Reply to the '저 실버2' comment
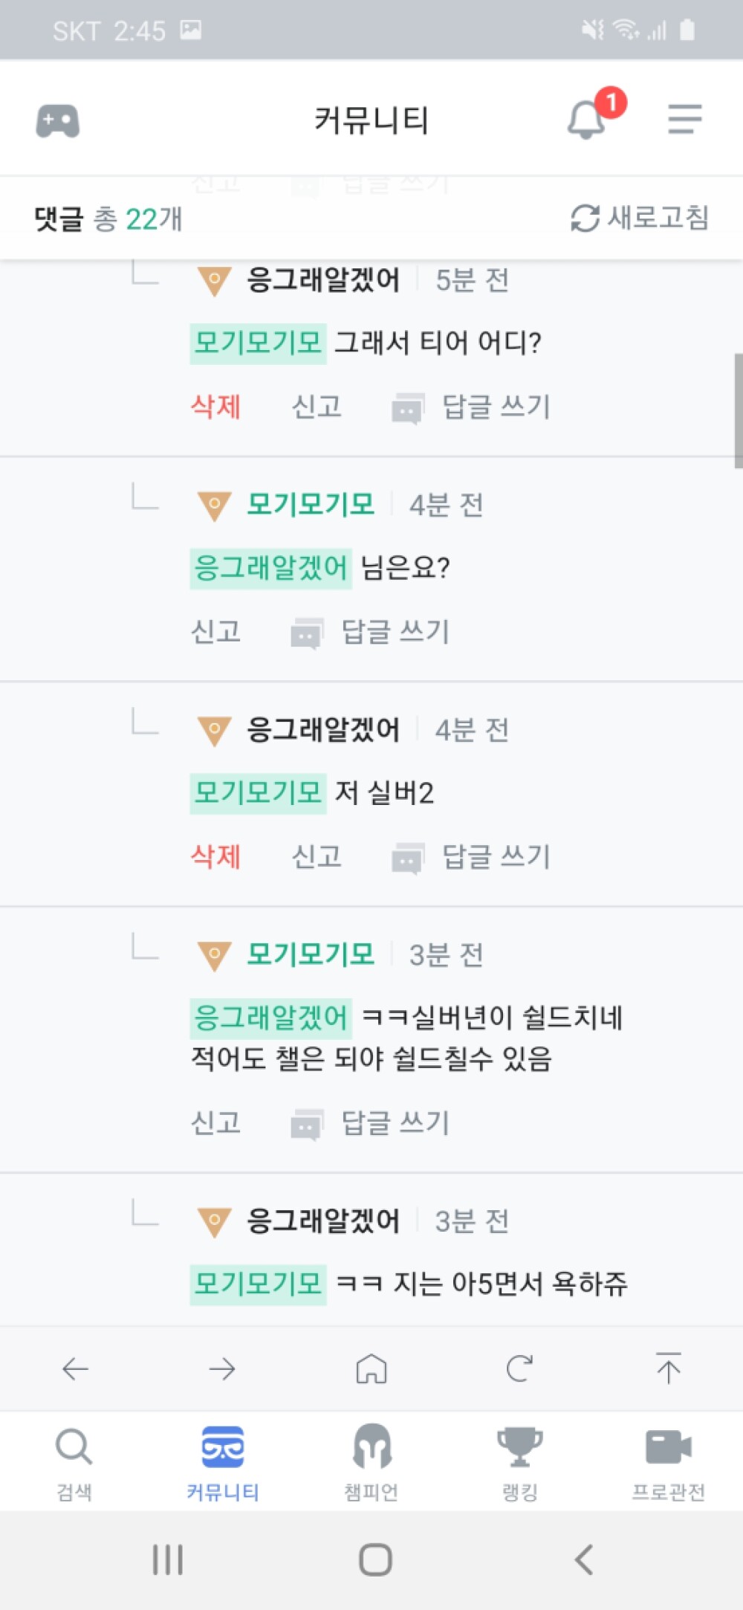Image resolution: width=743 pixels, height=1610 pixels. tap(471, 857)
